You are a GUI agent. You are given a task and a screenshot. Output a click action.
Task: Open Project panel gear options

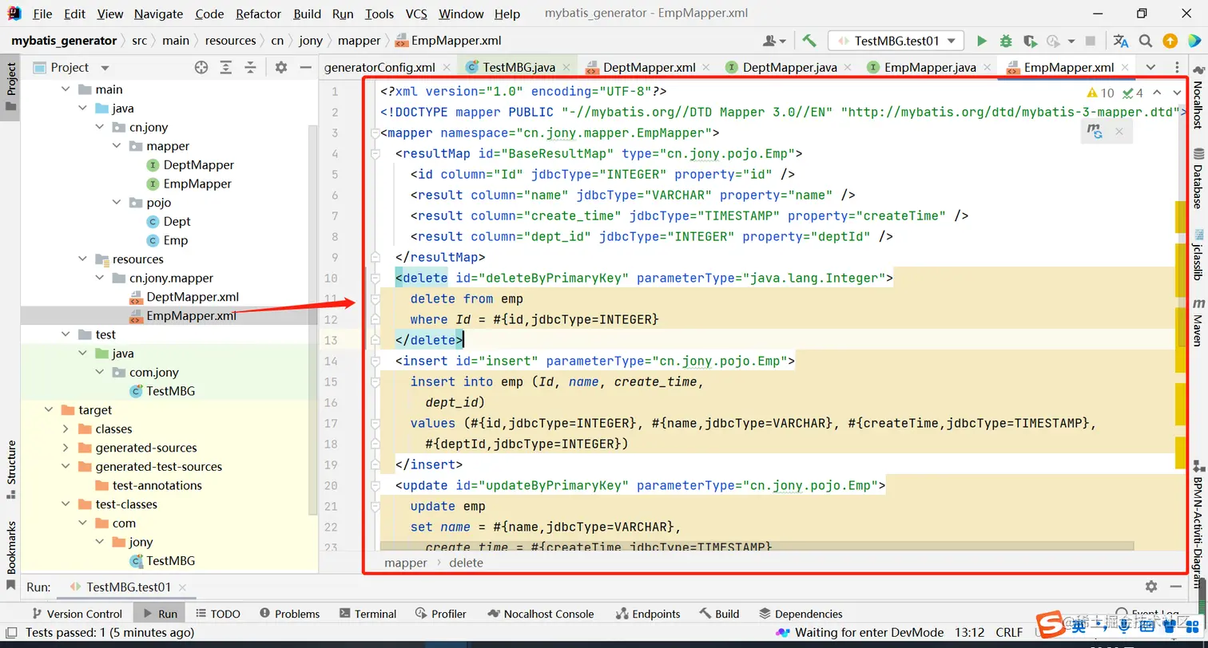[x=280, y=67]
